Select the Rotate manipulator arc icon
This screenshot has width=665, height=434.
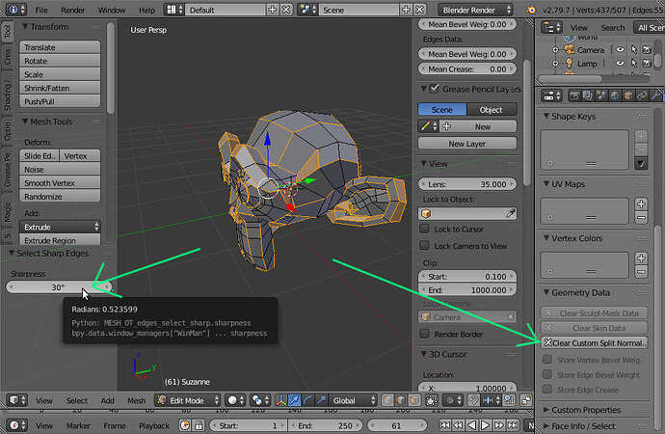[x=307, y=400]
